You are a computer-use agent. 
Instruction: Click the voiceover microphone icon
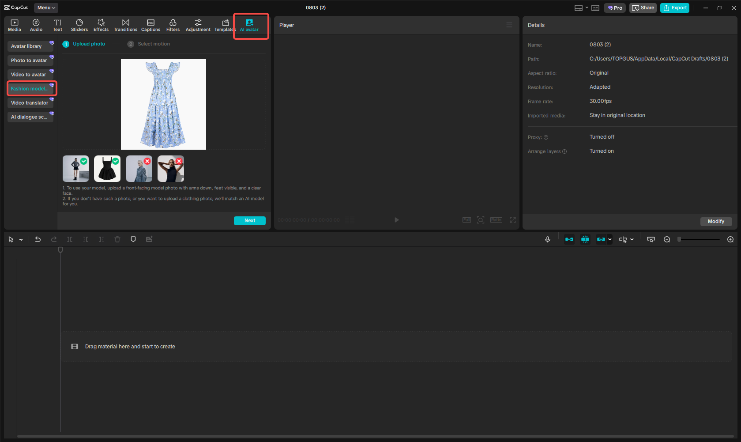548,239
